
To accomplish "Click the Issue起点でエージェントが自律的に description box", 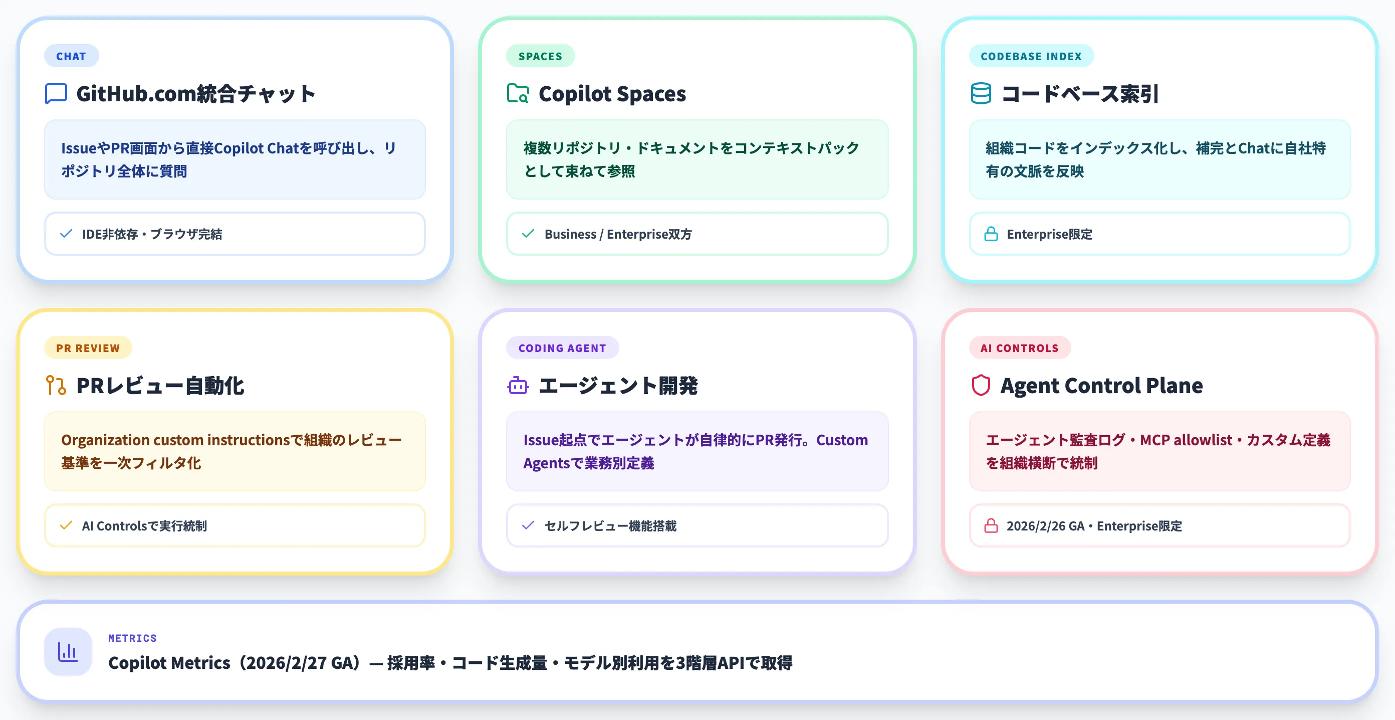I will tap(697, 451).
